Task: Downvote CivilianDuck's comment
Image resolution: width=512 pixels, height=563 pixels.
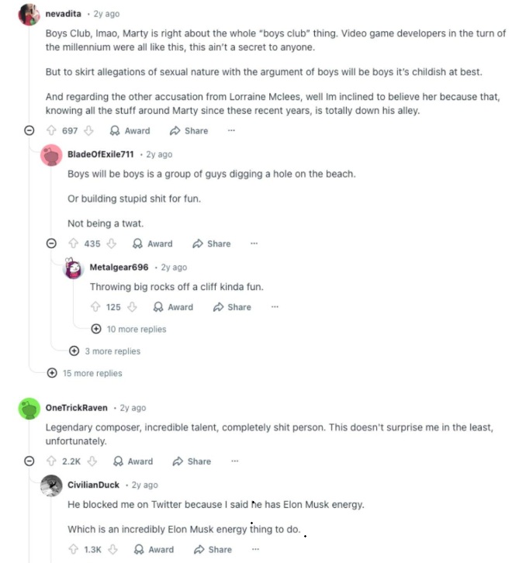Action: point(113,549)
